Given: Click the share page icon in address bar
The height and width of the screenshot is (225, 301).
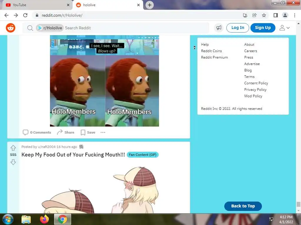Looking at the screenshot, I should (x=254, y=15).
